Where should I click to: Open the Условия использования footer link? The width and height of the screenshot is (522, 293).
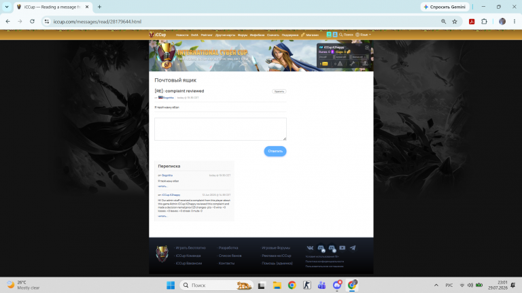(322, 256)
